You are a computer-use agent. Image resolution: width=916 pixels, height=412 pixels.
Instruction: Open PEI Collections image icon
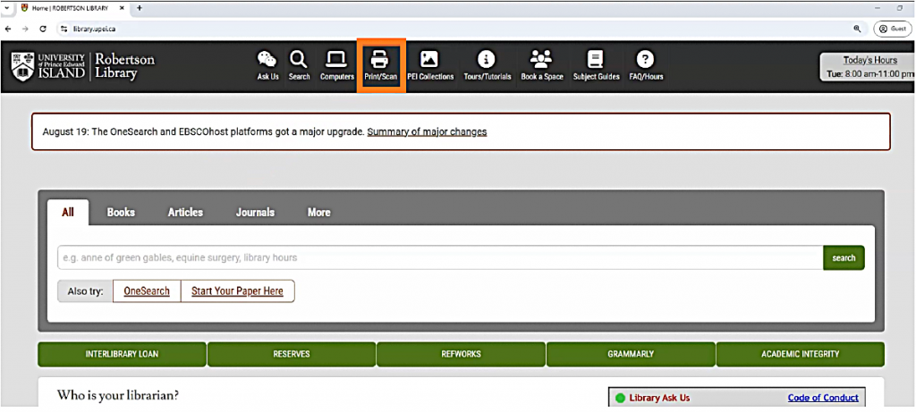[429, 61]
